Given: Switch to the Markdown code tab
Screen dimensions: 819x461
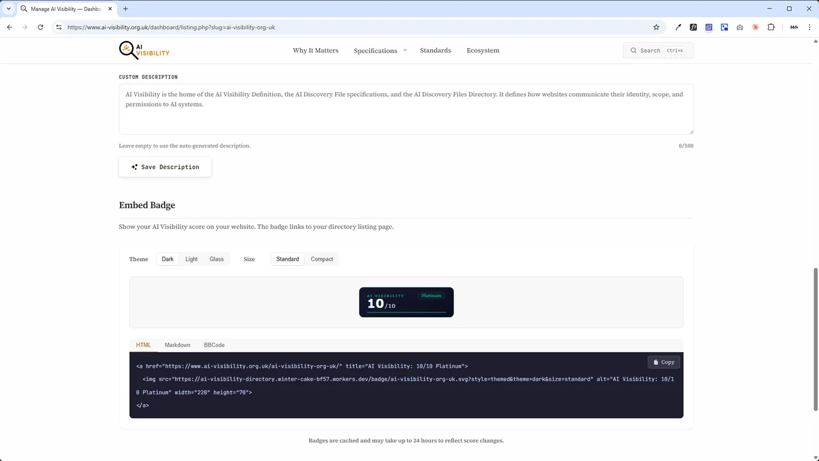Looking at the screenshot, I should click(x=177, y=345).
